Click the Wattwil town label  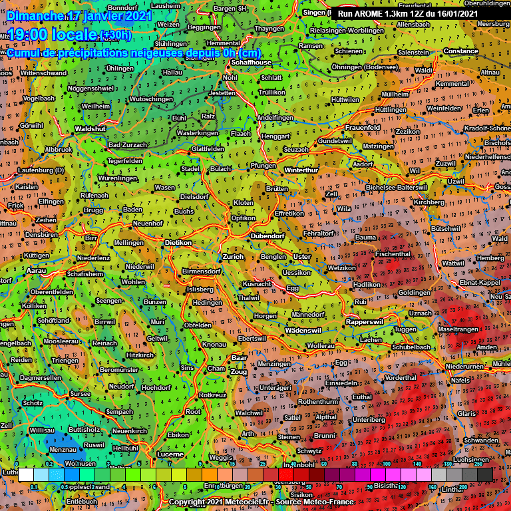(453, 263)
